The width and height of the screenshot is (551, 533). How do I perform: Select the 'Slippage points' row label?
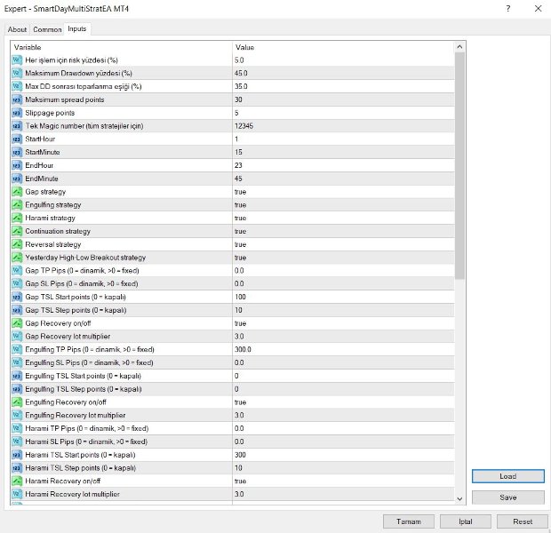pos(50,113)
